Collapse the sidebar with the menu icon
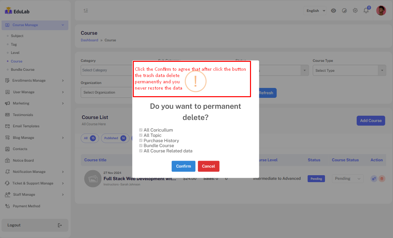 (x=86, y=11)
